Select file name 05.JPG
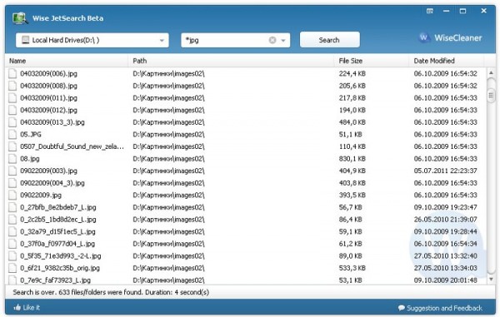500x317 pixels. point(31,134)
